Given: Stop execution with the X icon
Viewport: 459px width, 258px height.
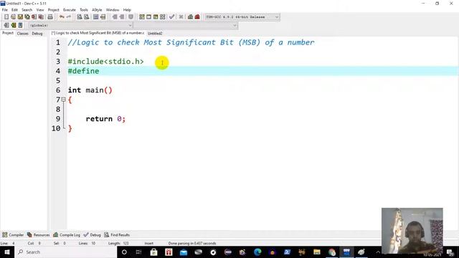Looking at the screenshot, I should click(181, 17).
